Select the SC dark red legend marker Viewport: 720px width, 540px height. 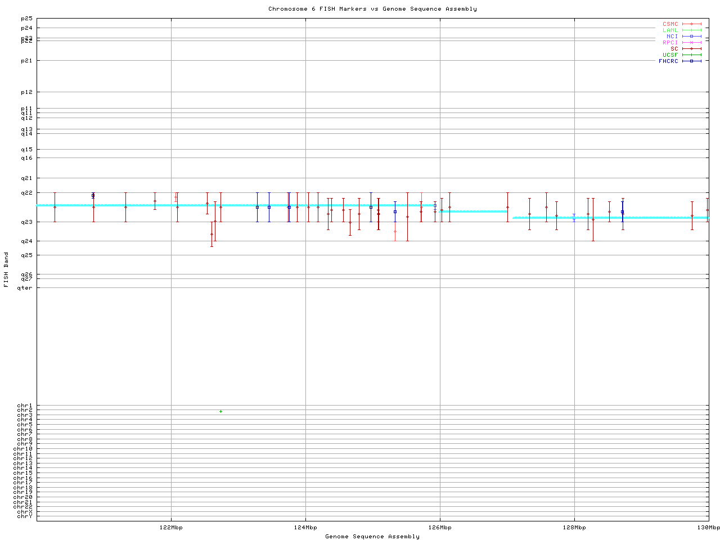(691, 49)
